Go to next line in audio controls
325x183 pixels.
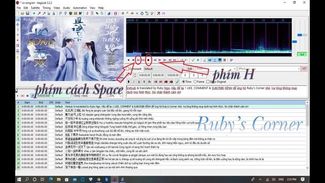[x=133, y=60]
